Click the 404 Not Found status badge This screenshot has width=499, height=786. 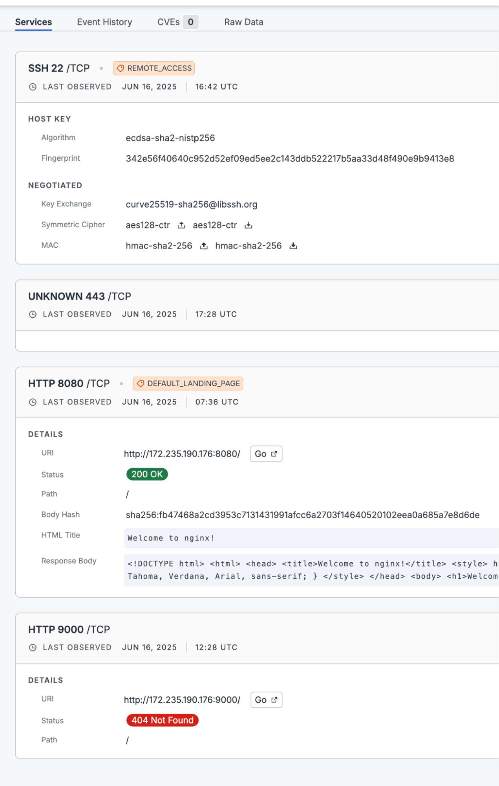click(162, 720)
